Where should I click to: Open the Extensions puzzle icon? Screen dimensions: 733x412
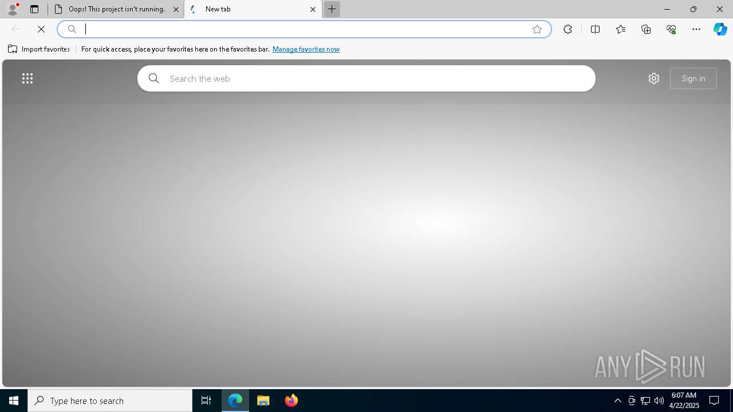(x=568, y=29)
